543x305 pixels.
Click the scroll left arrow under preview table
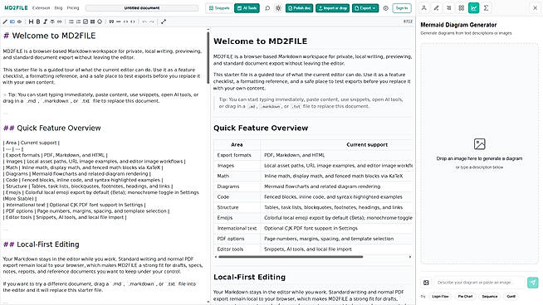coord(216,257)
